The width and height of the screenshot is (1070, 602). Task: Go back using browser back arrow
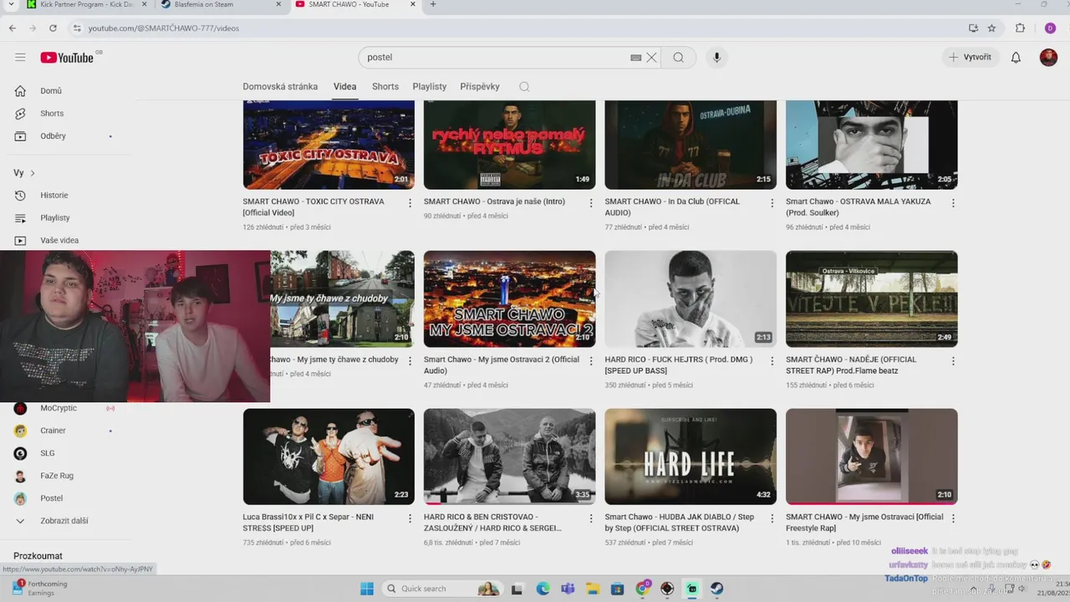tap(13, 28)
